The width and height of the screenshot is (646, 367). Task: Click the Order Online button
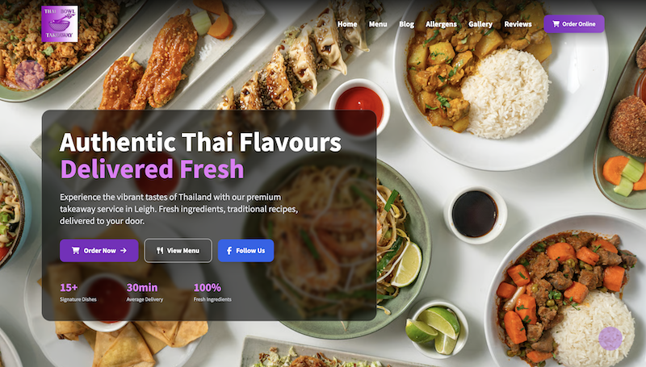pos(574,24)
